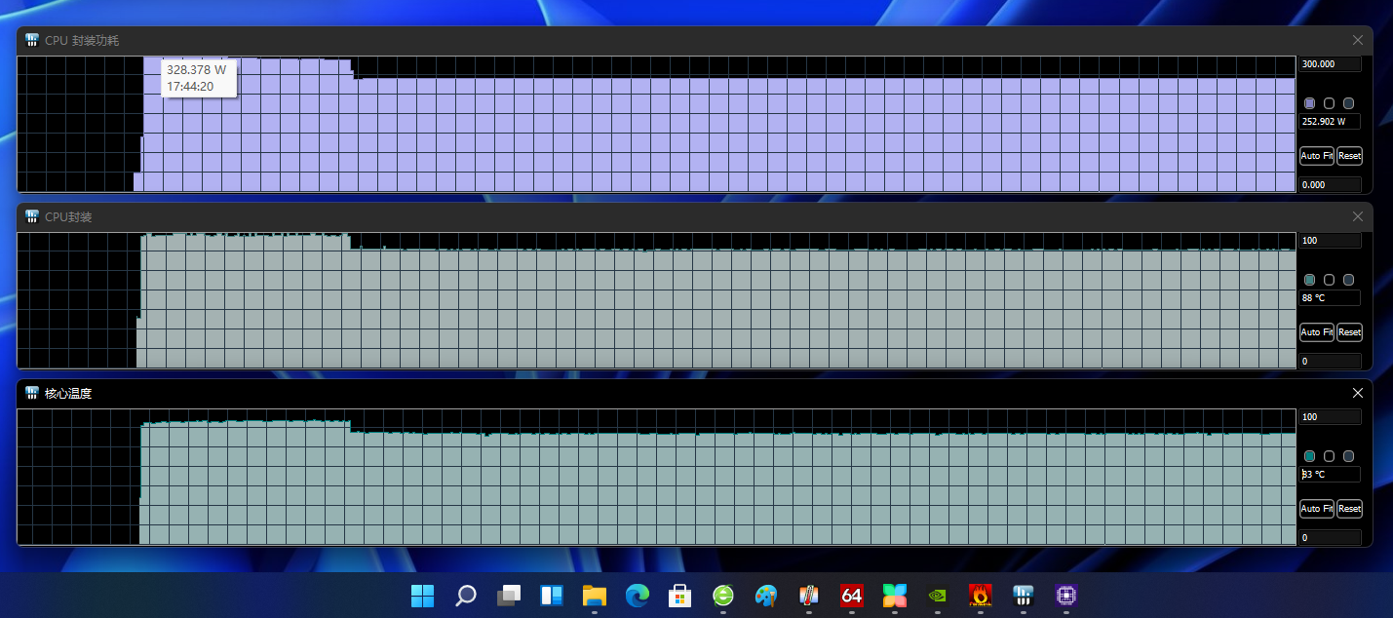
Task: Open the Paint palette taskbar icon
Action: point(765,595)
